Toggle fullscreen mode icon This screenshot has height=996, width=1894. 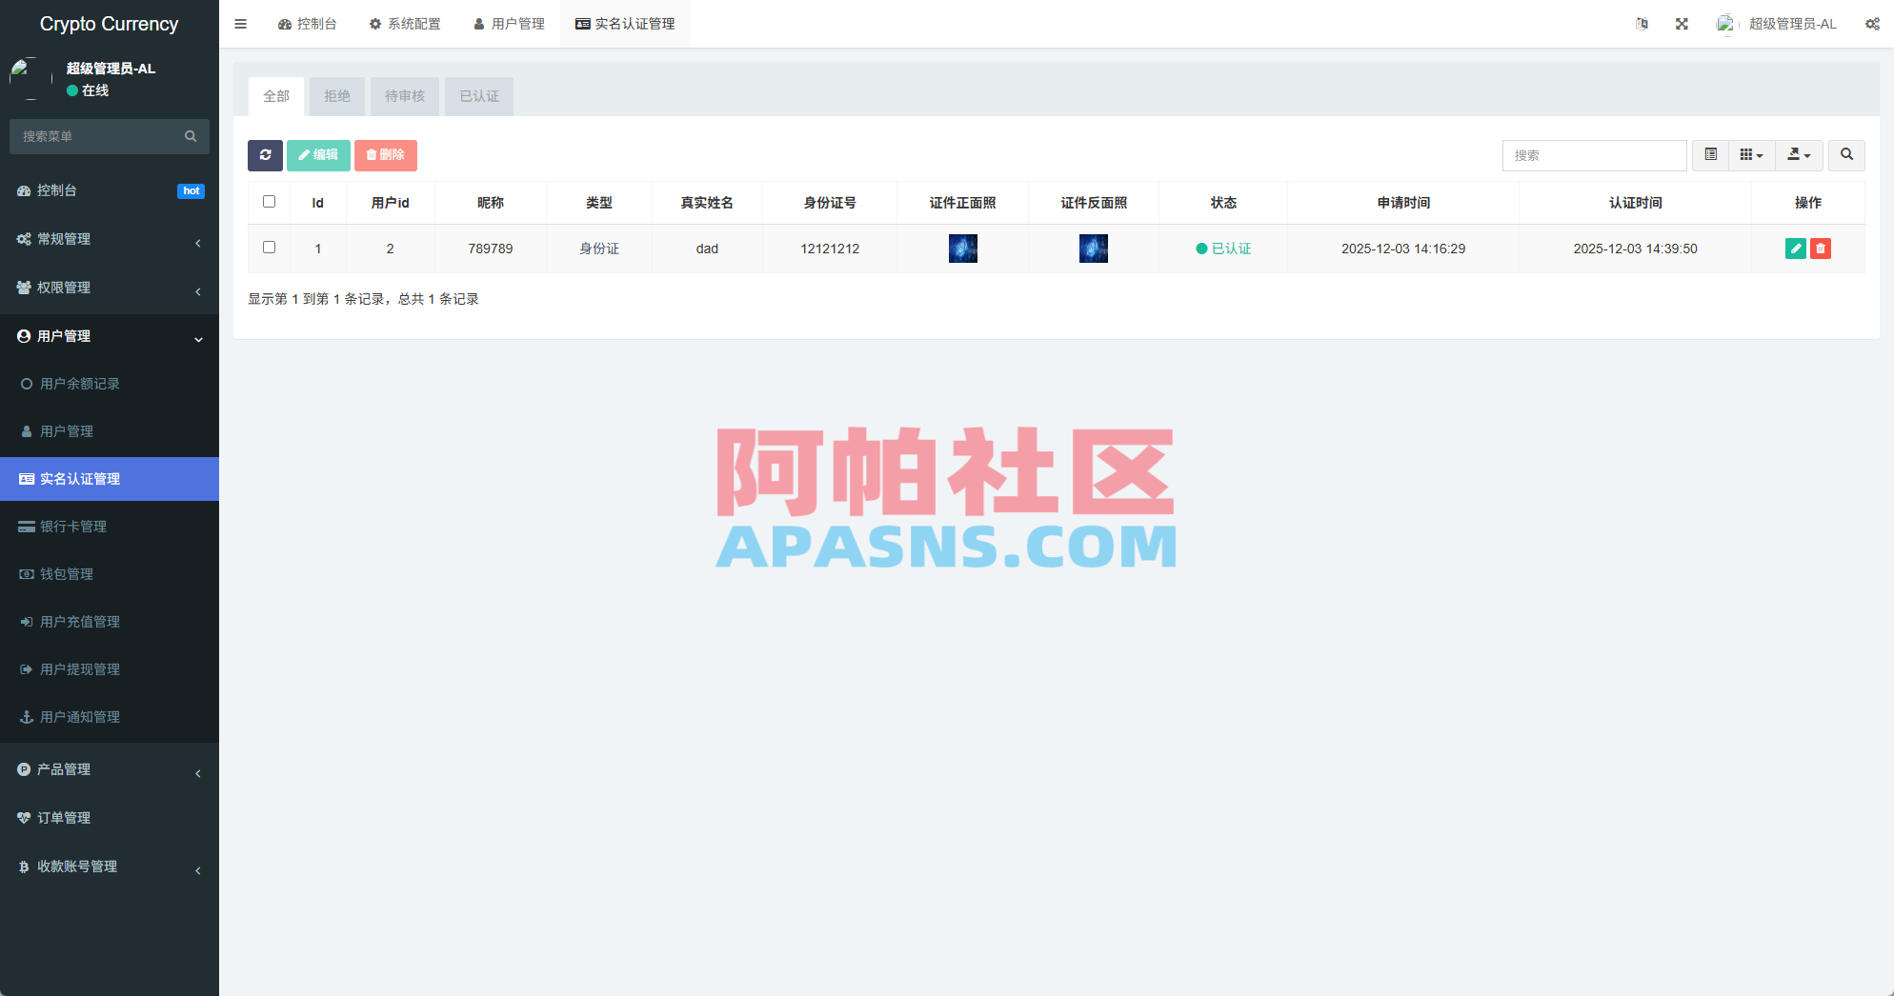(x=1682, y=24)
